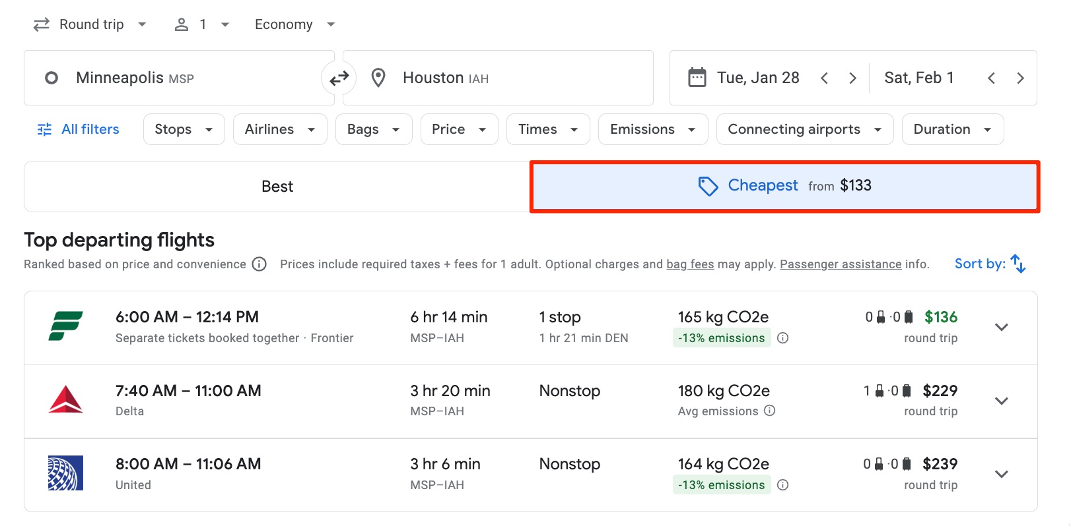The height and width of the screenshot is (526, 1071).
Task: Click the 164 kg CO2e value
Action: [x=723, y=464]
